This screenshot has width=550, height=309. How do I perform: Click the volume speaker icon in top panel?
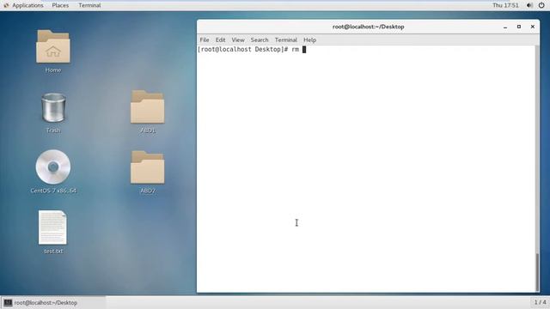pos(529,5)
